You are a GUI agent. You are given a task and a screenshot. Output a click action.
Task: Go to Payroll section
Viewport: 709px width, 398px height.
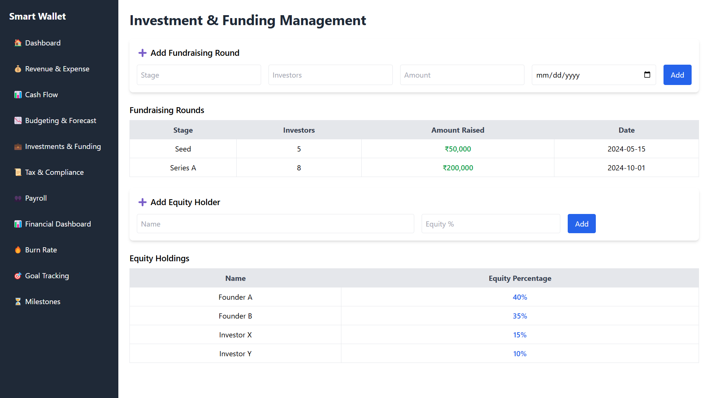tap(36, 198)
